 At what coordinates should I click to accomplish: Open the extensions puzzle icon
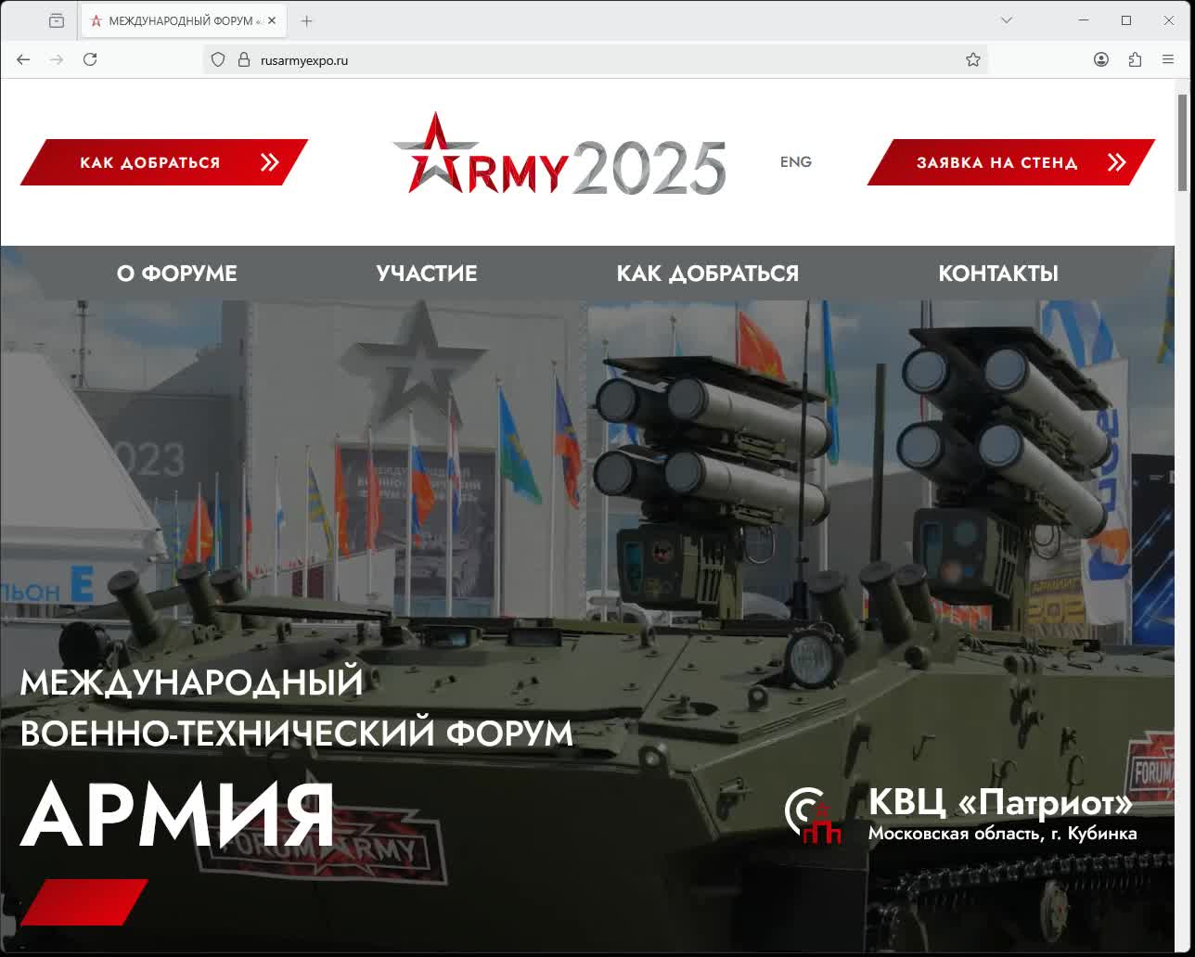tap(1135, 59)
